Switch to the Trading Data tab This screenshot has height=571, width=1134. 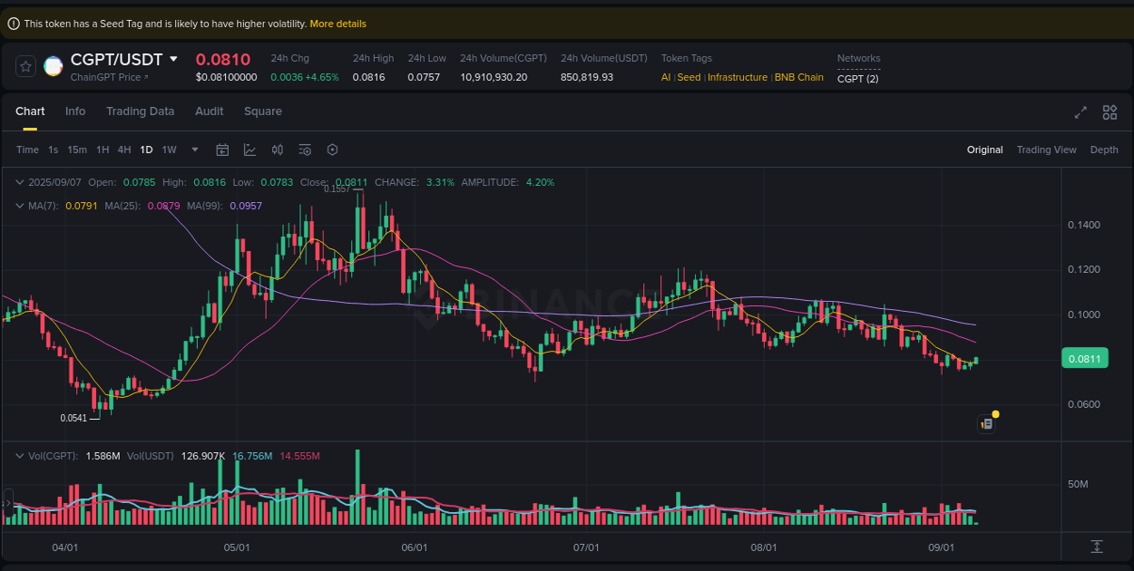(x=141, y=111)
